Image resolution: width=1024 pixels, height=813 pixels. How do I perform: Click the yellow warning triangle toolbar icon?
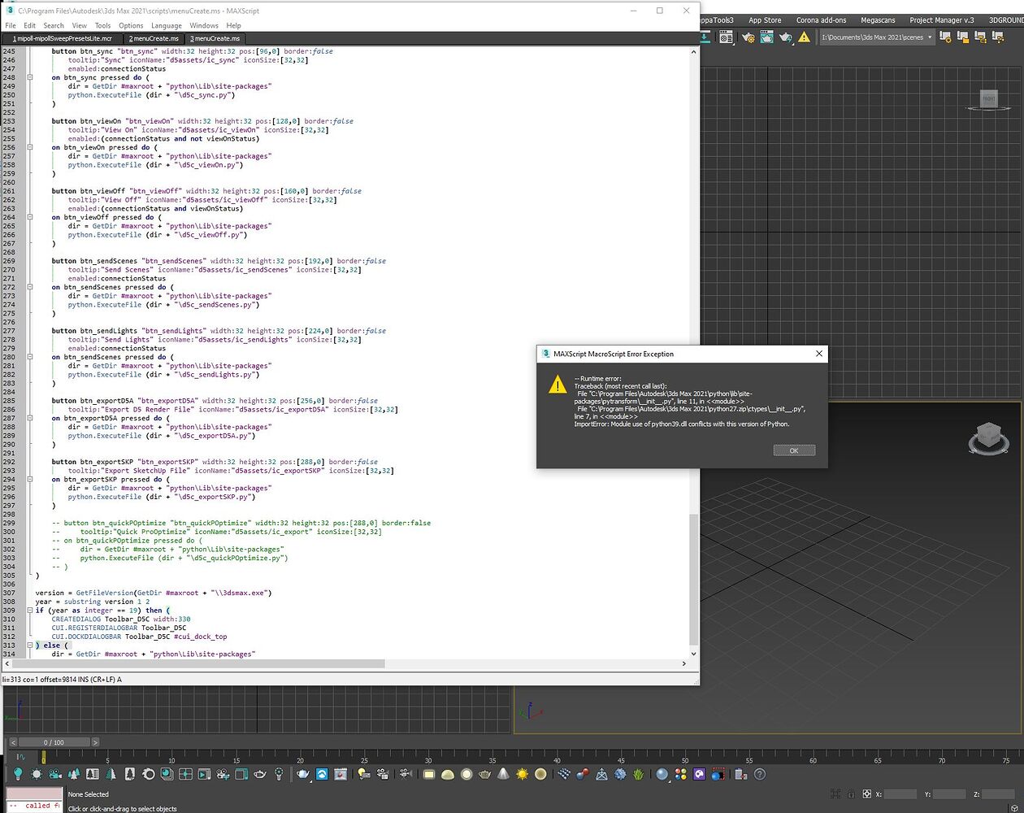click(804, 37)
